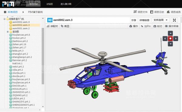182x112 pixels.
Task: Select houjiancao.prt.4 file
Action: (21, 82)
